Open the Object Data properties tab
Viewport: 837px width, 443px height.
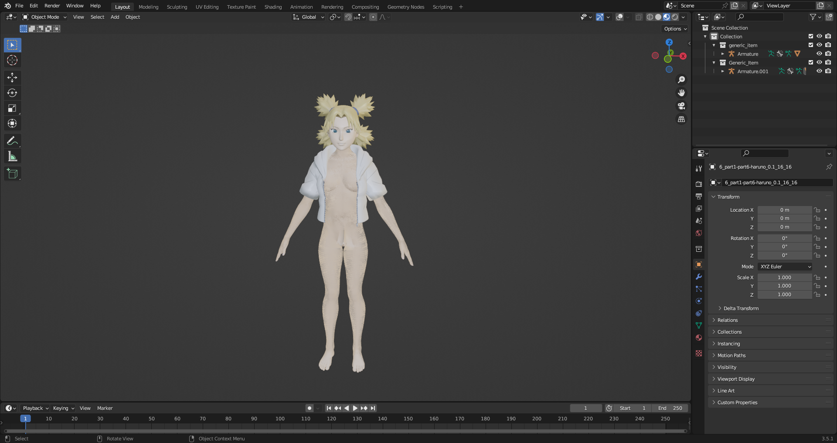[x=699, y=325]
